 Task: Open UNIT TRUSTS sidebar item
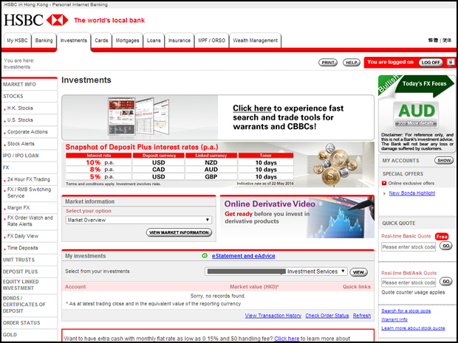pyautogui.click(x=30, y=260)
